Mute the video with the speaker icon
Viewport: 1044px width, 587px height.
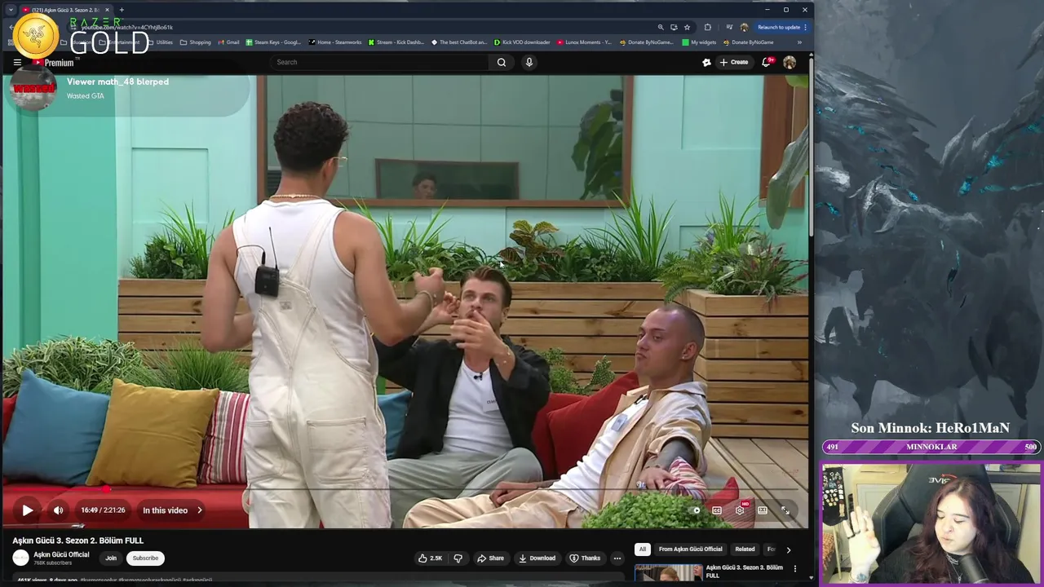[x=59, y=510]
